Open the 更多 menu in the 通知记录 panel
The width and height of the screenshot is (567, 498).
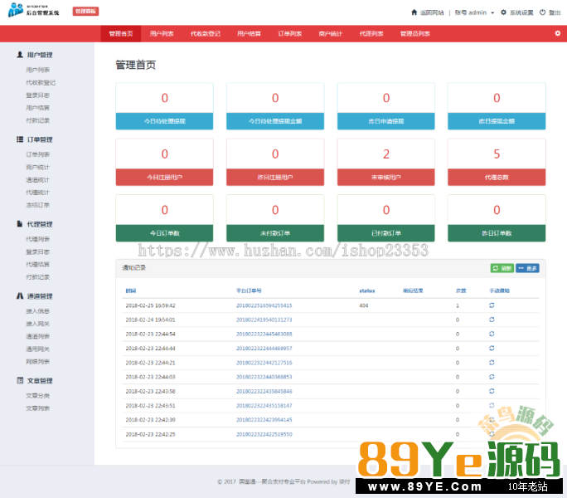click(527, 268)
